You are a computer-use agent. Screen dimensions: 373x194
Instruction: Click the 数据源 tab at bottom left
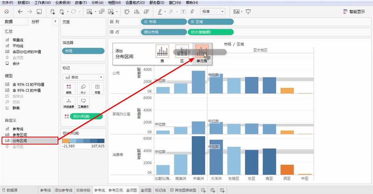click(x=12, y=190)
